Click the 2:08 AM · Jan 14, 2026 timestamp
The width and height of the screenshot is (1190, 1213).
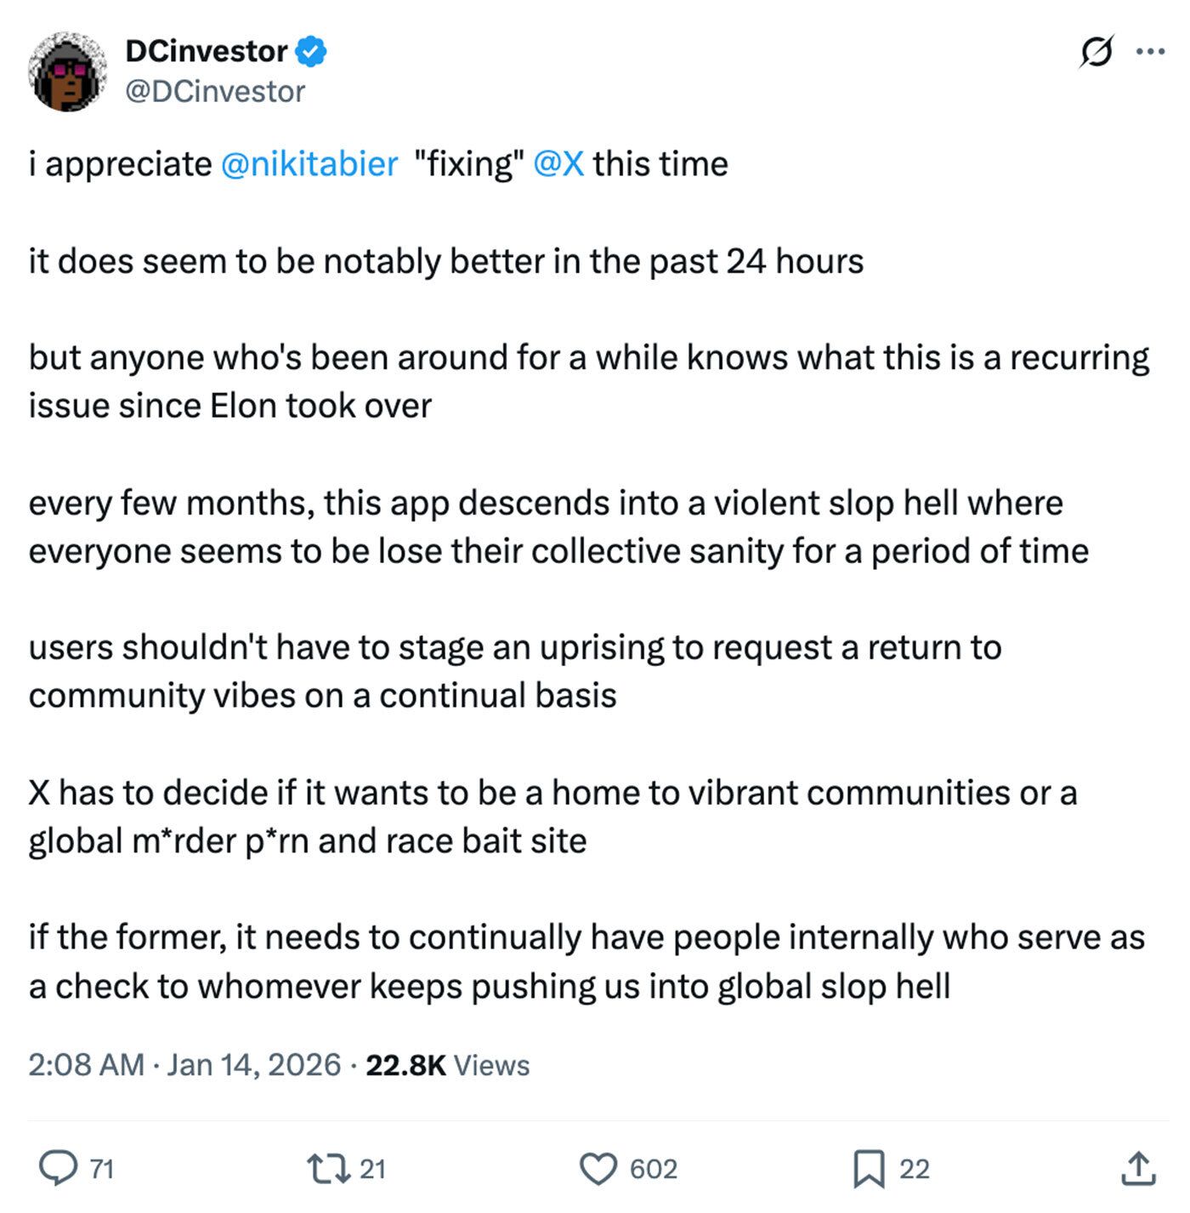point(184,1065)
